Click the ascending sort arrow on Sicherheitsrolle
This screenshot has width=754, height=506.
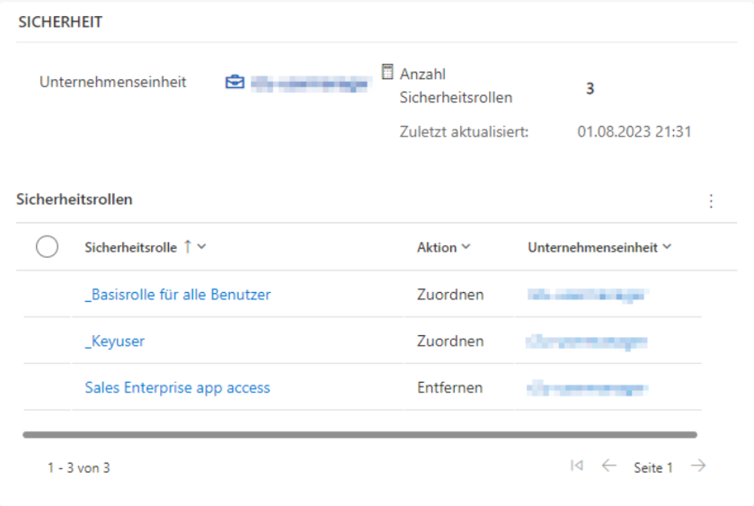tap(188, 247)
